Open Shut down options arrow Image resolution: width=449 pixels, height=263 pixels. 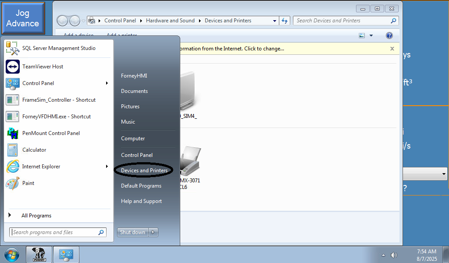pos(153,232)
